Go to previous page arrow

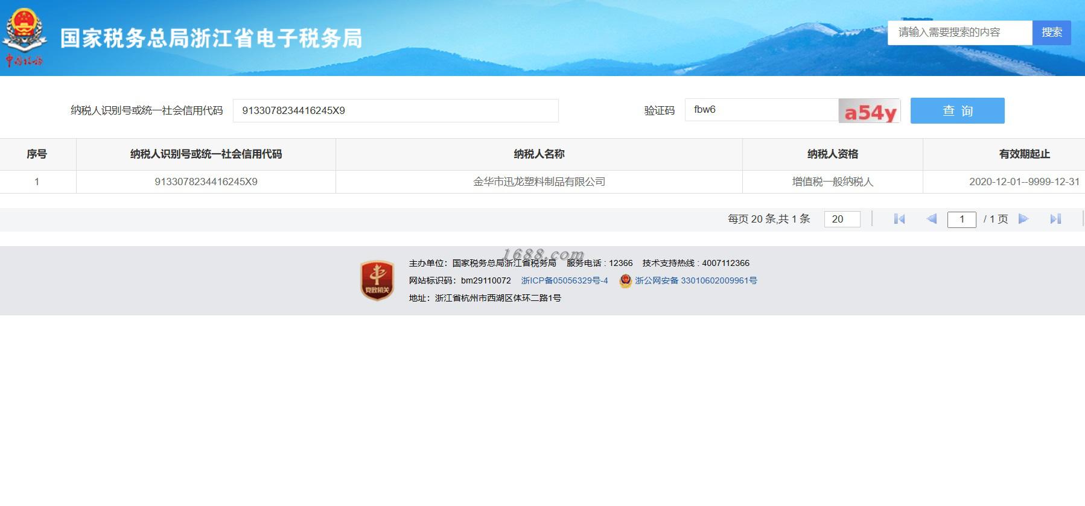click(x=931, y=219)
